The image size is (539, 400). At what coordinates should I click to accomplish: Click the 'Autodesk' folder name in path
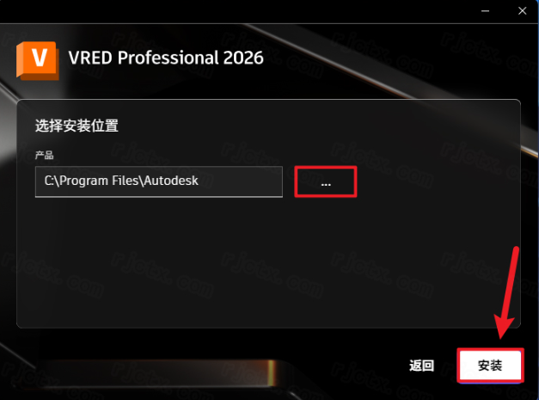click(x=171, y=181)
